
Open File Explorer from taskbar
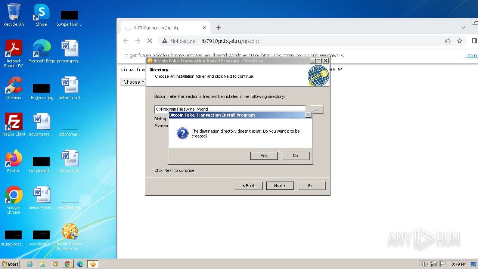(42, 264)
